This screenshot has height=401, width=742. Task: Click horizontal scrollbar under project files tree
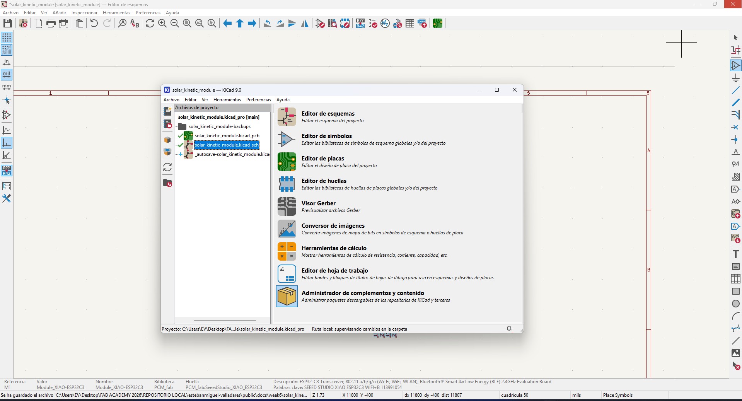pos(225,320)
